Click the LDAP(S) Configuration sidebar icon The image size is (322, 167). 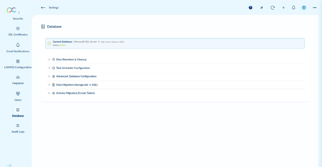(18, 61)
